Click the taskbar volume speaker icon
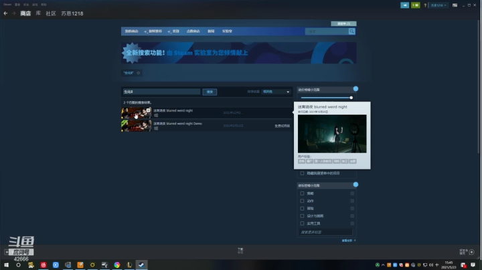 click(431, 265)
